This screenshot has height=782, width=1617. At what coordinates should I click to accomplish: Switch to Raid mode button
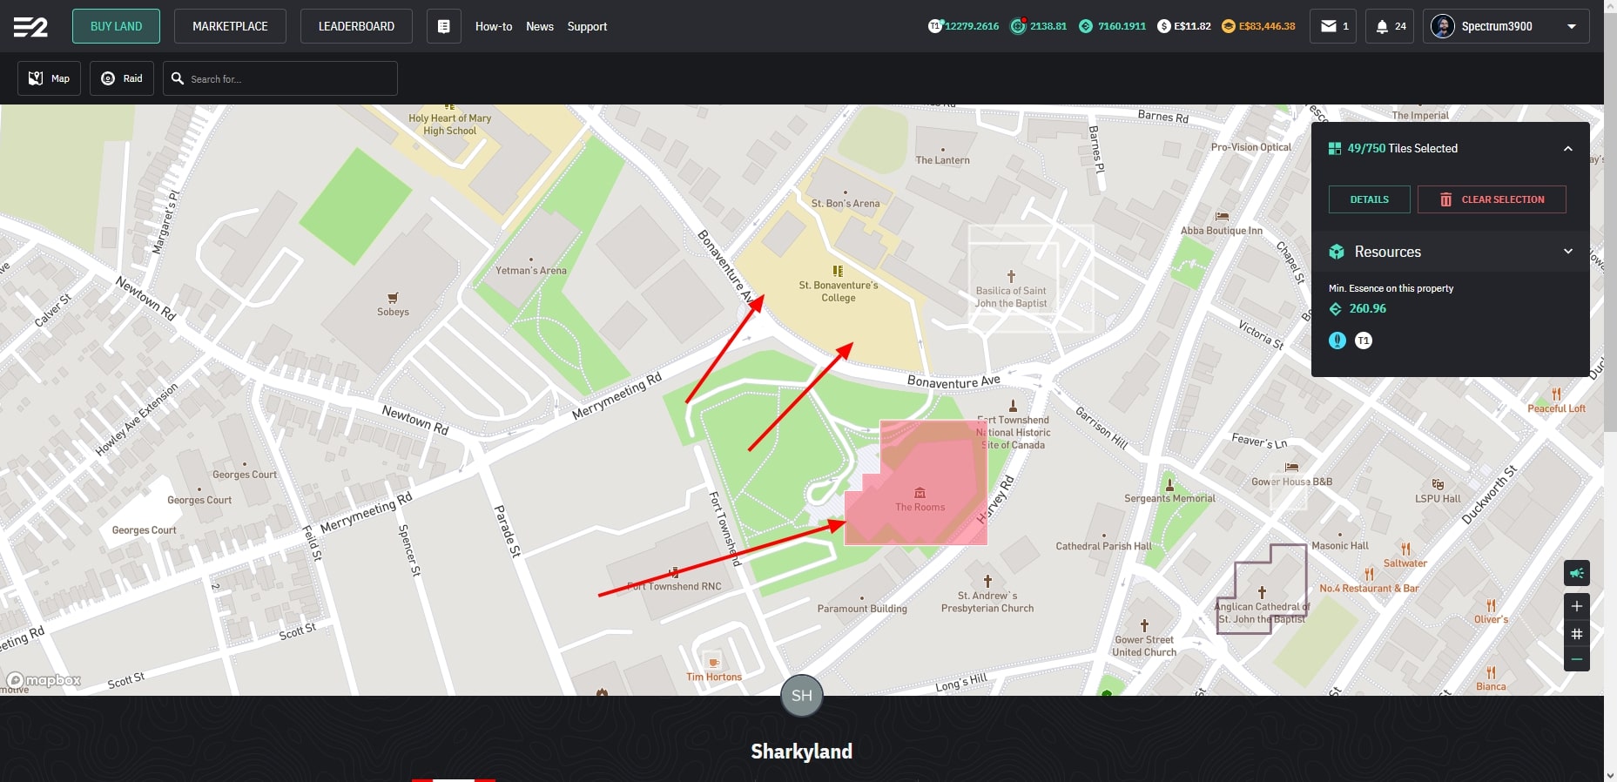(122, 78)
